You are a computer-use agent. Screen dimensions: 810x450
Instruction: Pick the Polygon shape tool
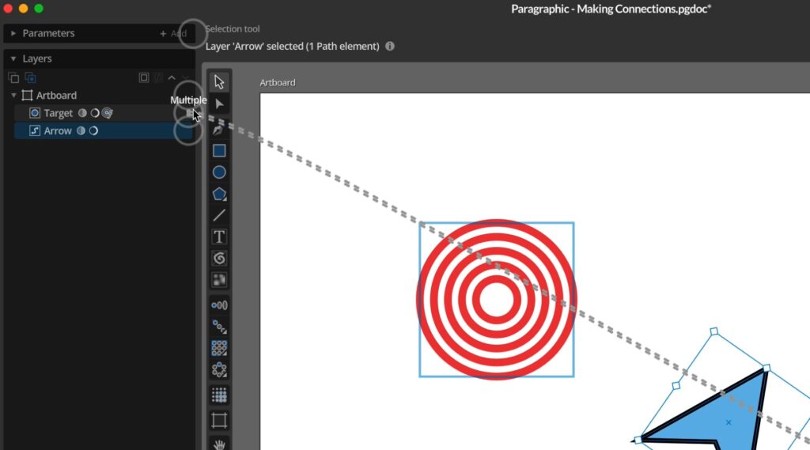pyautogui.click(x=219, y=194)
